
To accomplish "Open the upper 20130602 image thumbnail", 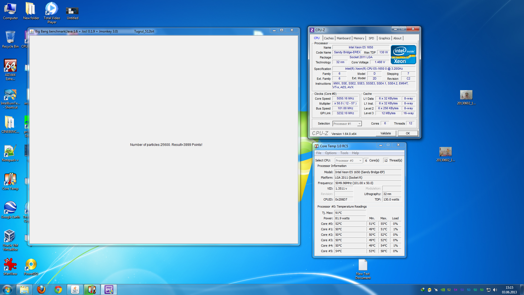I will tap(466, 98).
